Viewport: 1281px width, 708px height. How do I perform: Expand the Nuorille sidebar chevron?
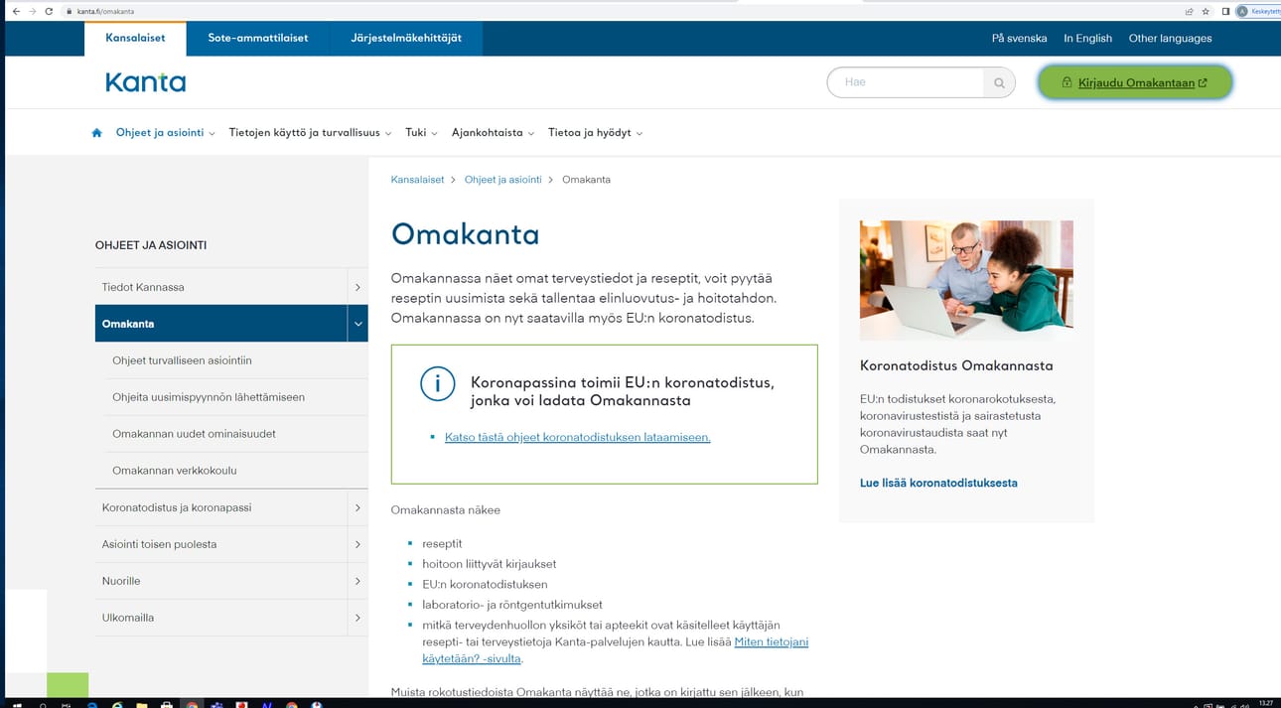pos(357,581)
